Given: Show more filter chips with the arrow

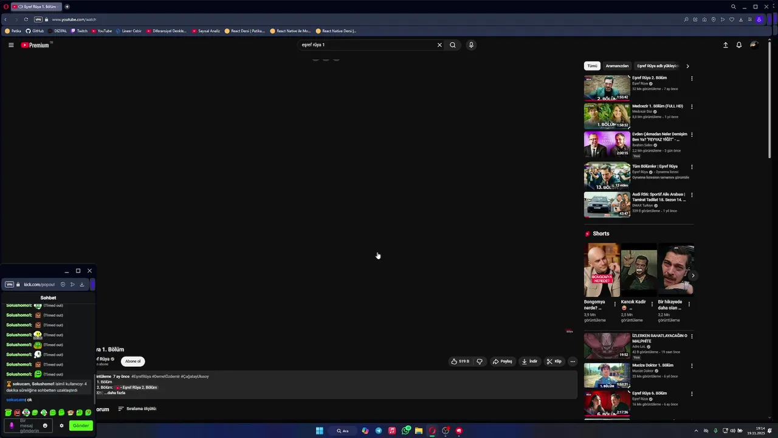Looking at the screenshot, I should click(x=687, y=66).
